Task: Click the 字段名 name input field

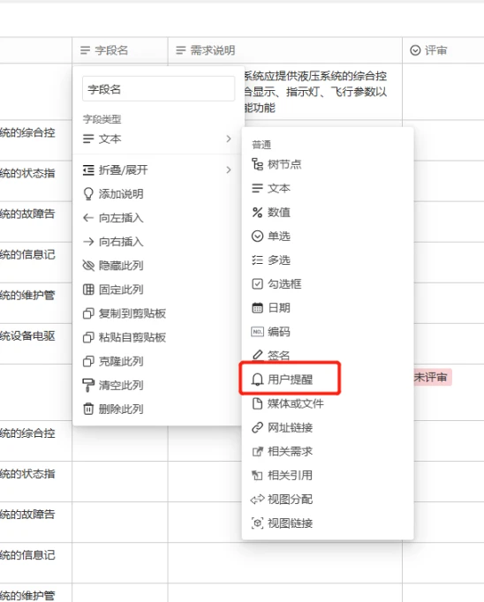Action: point(158,89)
